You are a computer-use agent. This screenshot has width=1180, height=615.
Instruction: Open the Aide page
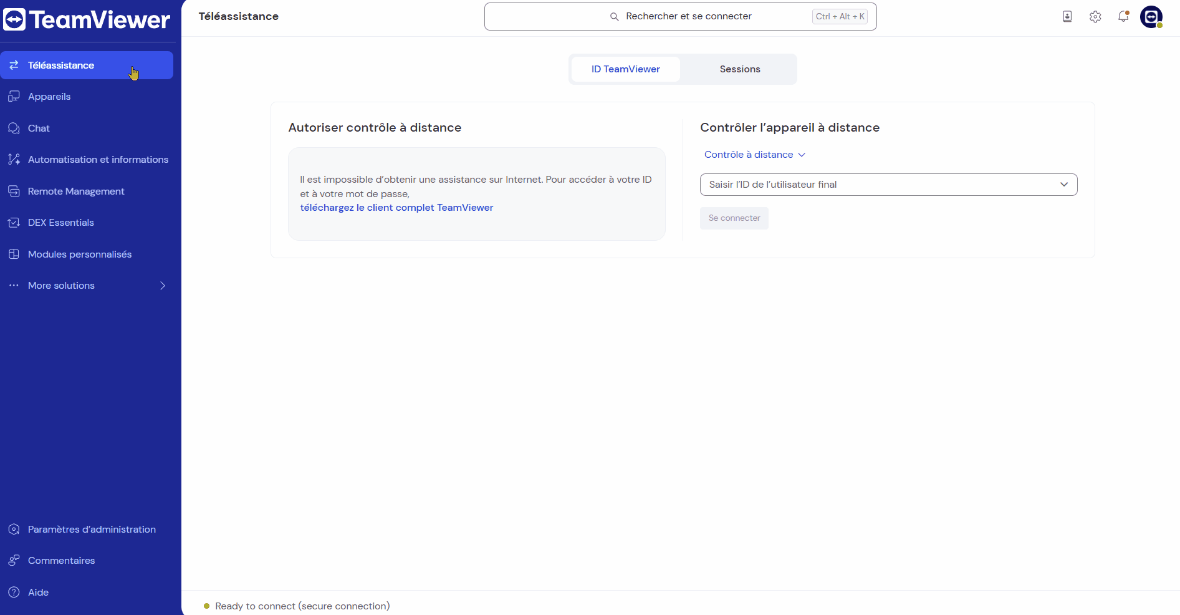pos(87,592)
